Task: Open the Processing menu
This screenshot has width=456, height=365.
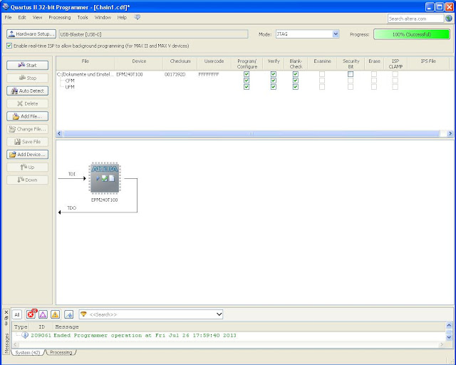Action: pyautogui.click(x=60, y=17)
